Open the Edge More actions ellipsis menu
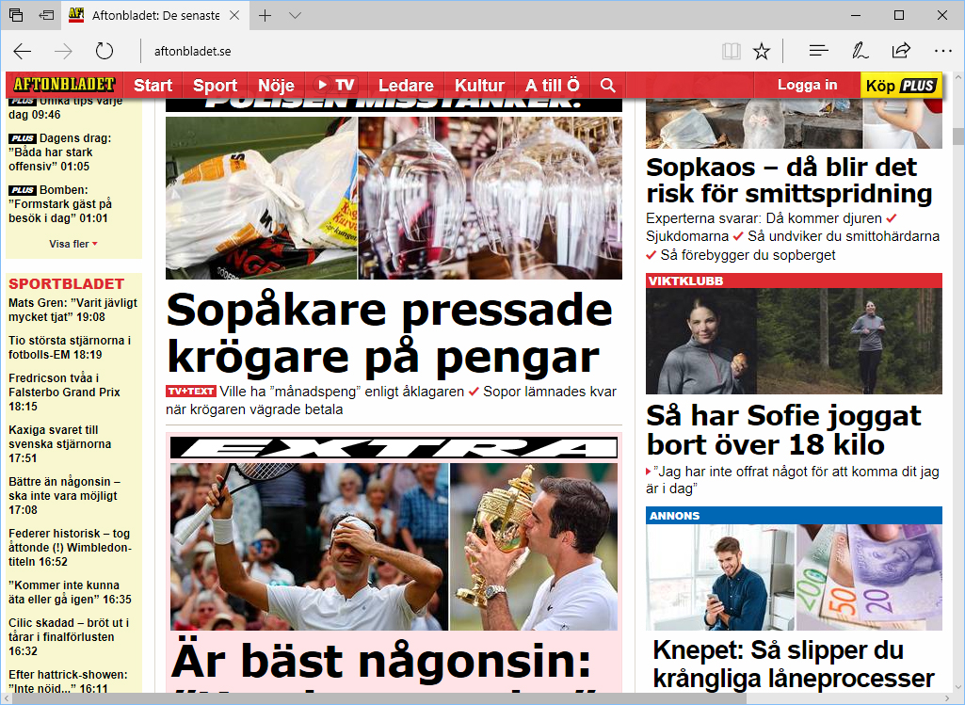This screenshot has height=705, width=965. pos(942,51)
